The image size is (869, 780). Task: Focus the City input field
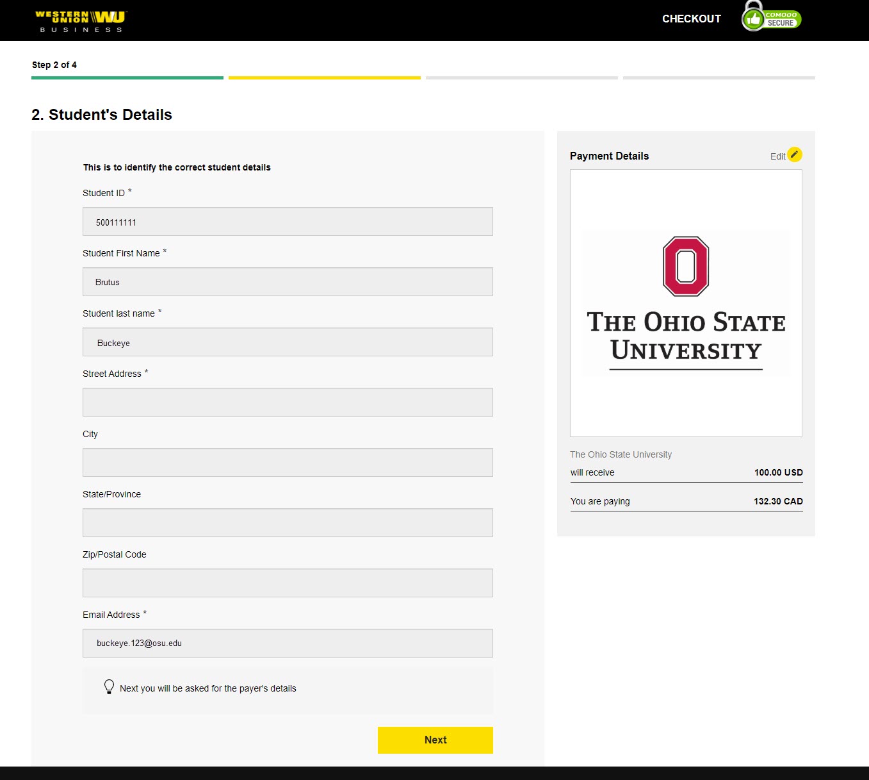point(288,463)
